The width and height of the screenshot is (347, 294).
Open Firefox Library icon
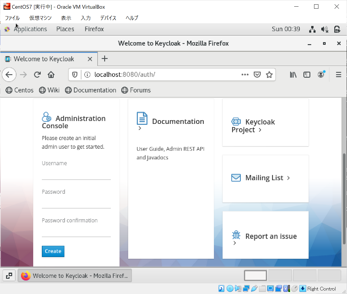(x=293, y=75)
